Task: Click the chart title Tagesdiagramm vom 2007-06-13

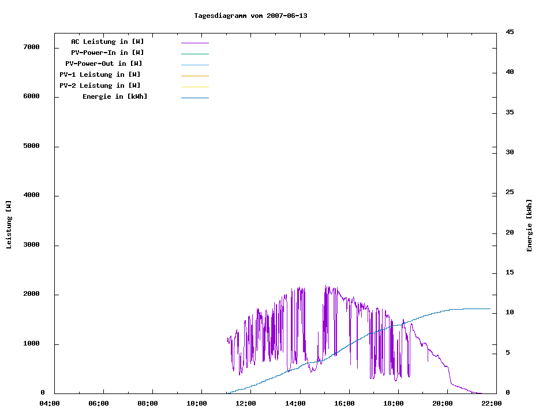Action: (x=250, y=16)
